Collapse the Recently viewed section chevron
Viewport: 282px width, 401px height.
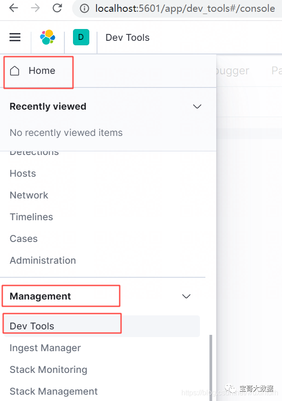[x=197, y=106]
